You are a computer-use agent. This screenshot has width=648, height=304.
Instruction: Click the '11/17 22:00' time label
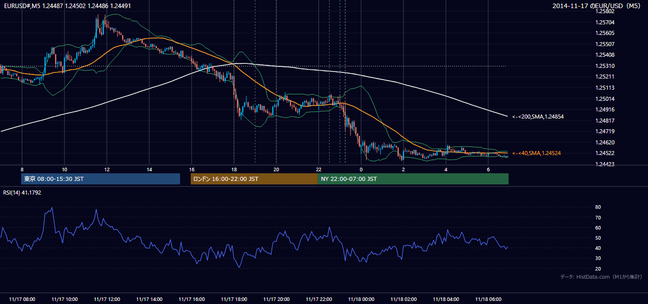click(319, 299)
